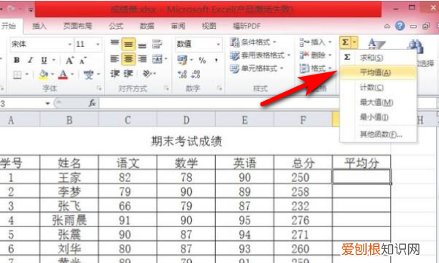Select column D header
Image resolution: width=439 pixels, height=263 pixels.
point(186,121)
